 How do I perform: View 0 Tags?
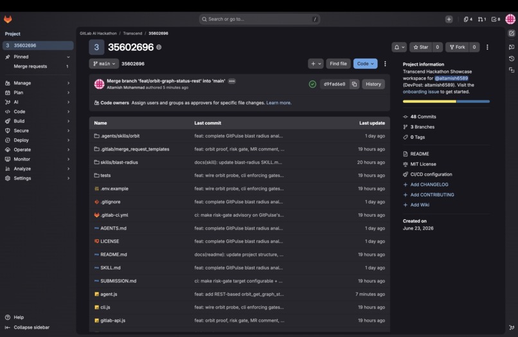[x=414, y=137]
